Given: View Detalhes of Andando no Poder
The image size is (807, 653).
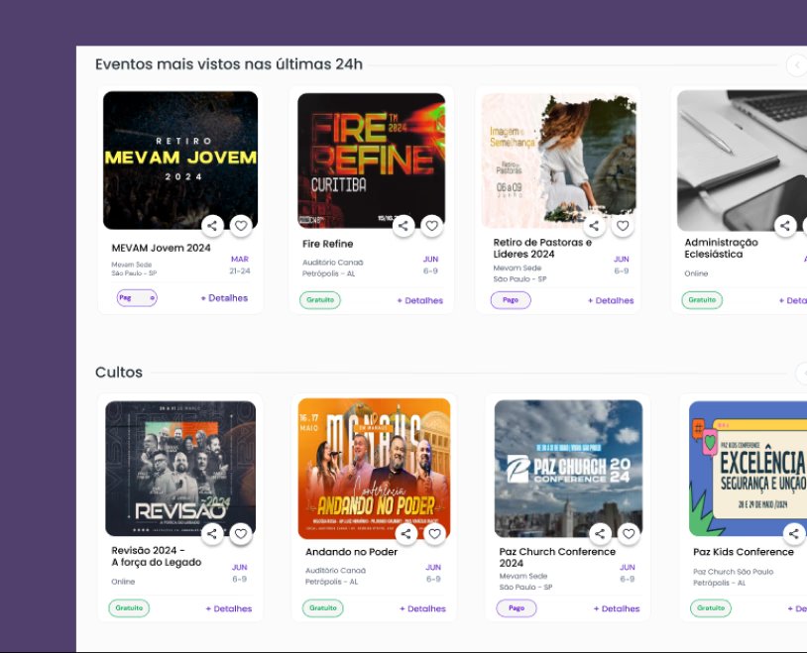Looking at the screenshot, I should (x=423, y=608).
